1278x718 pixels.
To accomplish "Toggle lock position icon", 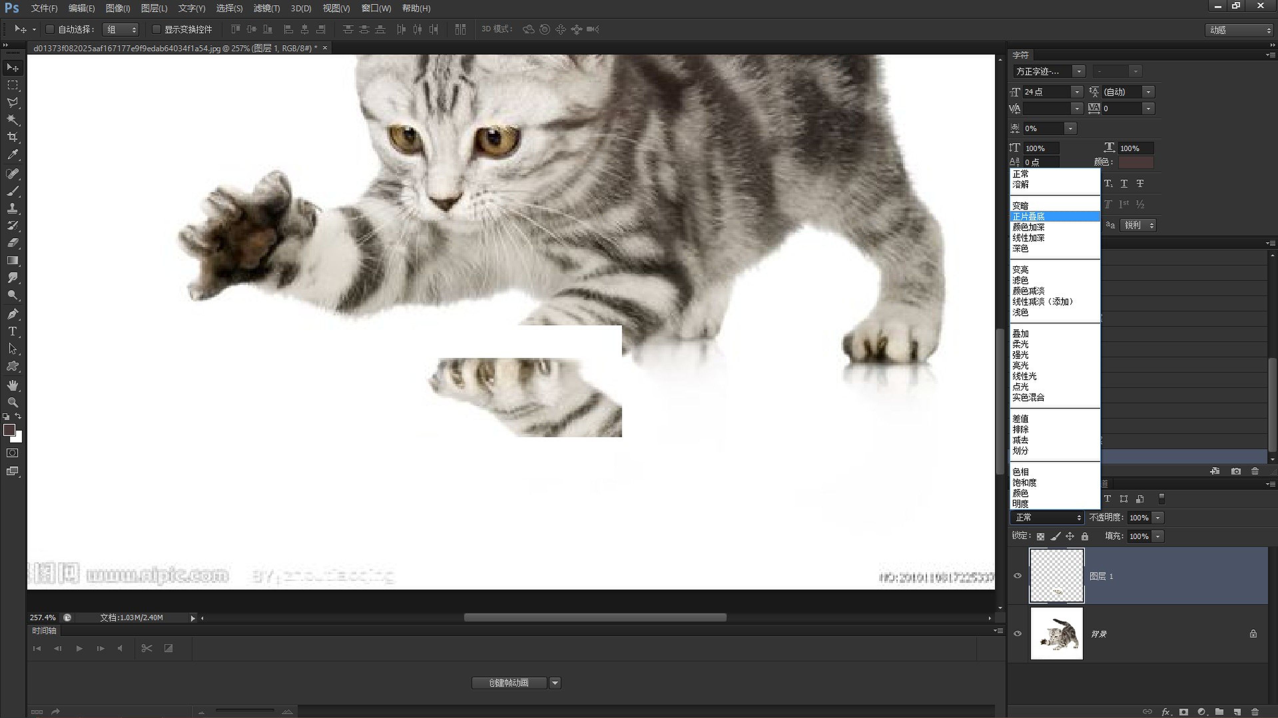I will pos(1070,537).
